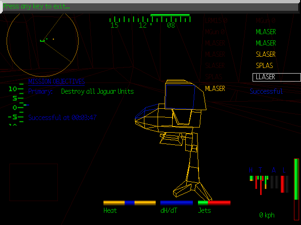The height and width of the screenshot is (225, 301).
Task: Select the yellow MLASER in left weapon column
Action: 215,89
